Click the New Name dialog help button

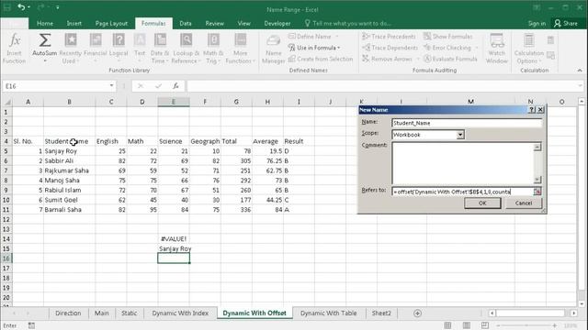[531, 110]
